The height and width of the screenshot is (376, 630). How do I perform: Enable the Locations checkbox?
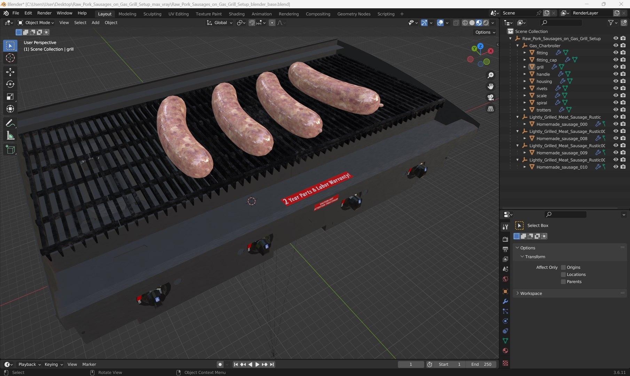[563, 275]
